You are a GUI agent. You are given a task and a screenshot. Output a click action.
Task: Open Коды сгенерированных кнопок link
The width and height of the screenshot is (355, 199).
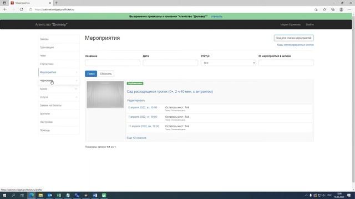[295, 45]
